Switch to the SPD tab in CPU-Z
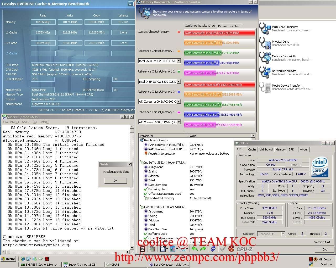 [292, 149]
